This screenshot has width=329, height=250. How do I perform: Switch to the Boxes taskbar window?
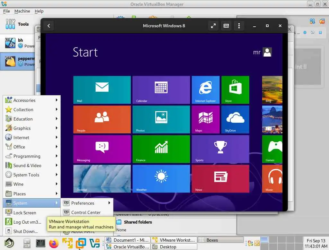tap(221, 240)
